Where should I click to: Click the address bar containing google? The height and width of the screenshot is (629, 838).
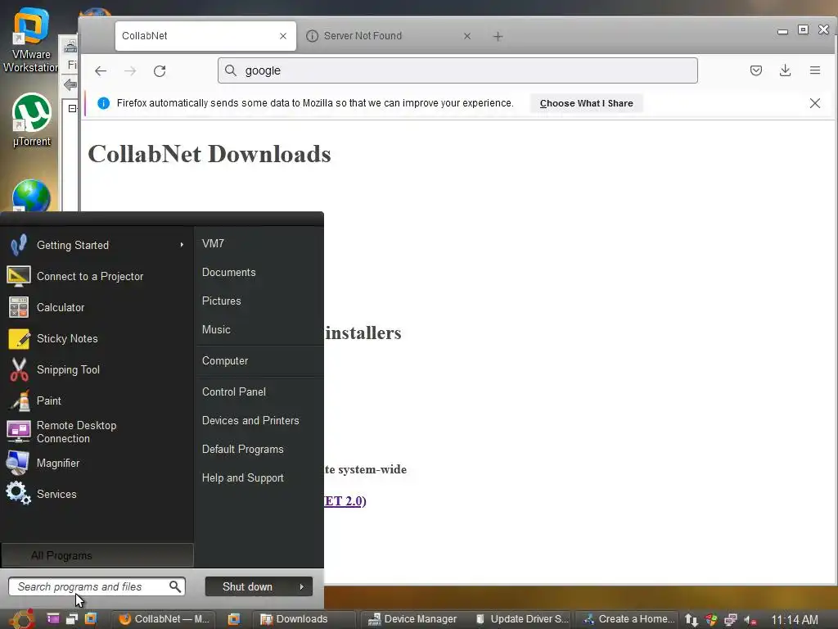tap(457, 70)
